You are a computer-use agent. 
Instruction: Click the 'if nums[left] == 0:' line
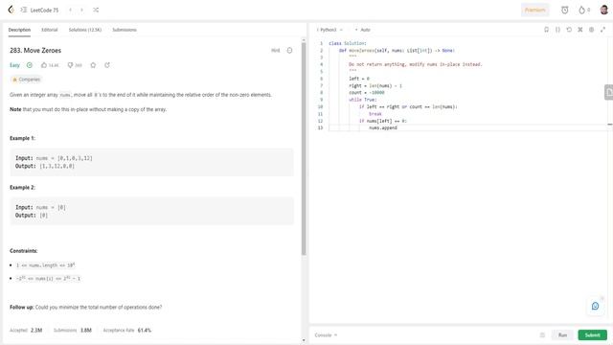click(383, 121)
